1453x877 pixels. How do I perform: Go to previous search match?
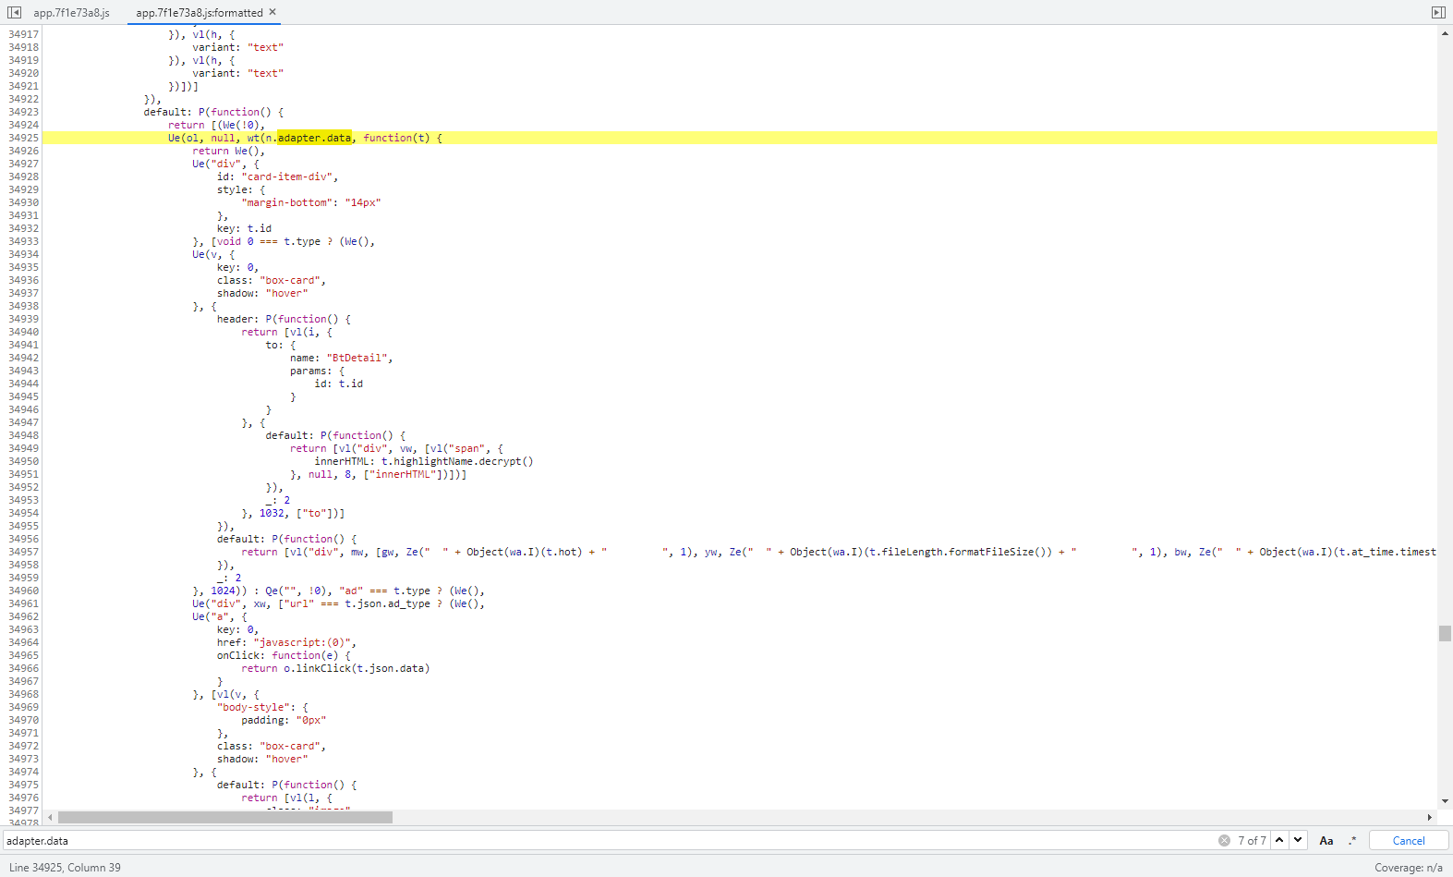coord(1279,840)
